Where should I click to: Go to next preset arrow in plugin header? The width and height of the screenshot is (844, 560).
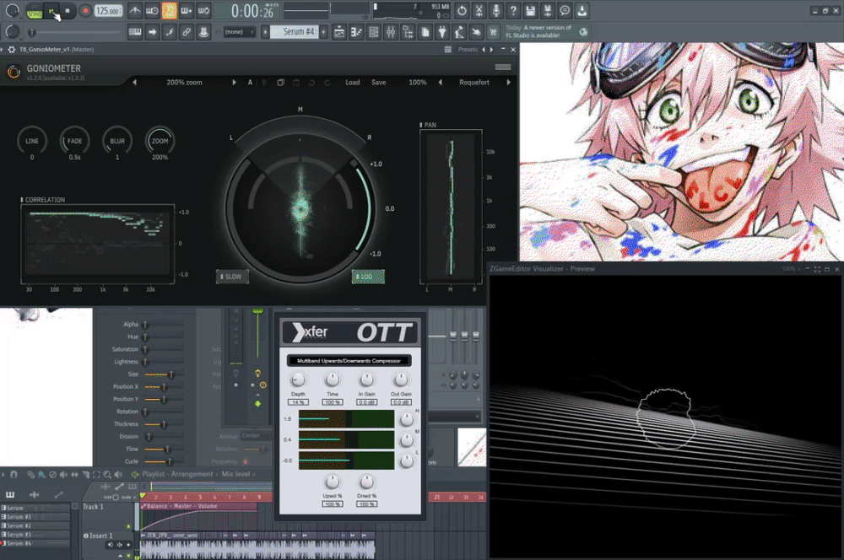(x=491, y=50)
